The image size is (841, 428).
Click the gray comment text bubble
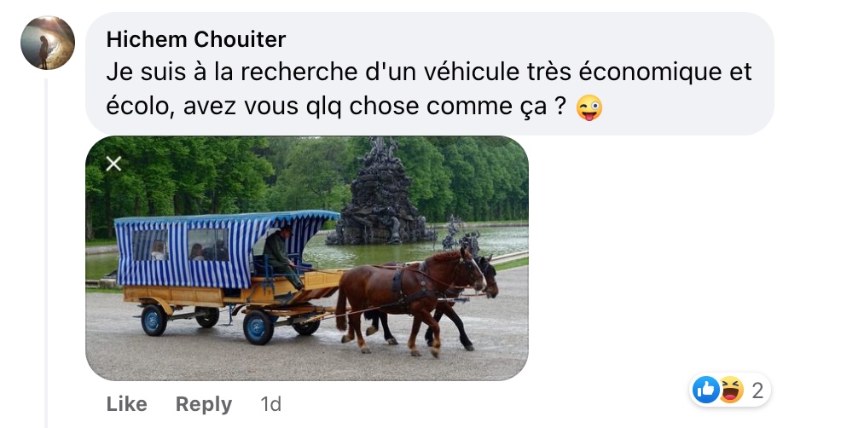tap(430, 73)
